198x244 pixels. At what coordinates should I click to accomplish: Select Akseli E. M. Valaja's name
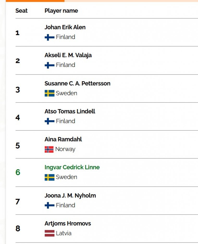[x=68, y=55]
